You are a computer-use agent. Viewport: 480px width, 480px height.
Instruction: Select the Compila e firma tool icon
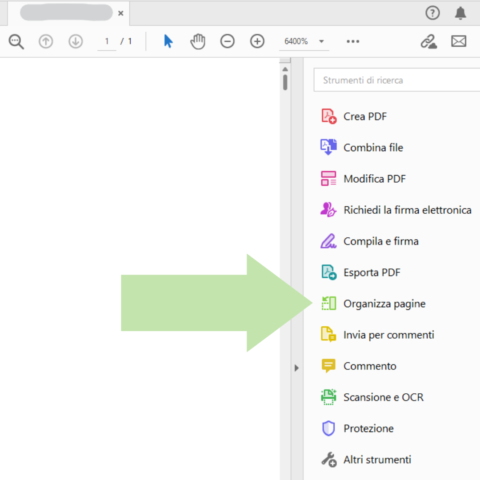[x=328, y=241]
